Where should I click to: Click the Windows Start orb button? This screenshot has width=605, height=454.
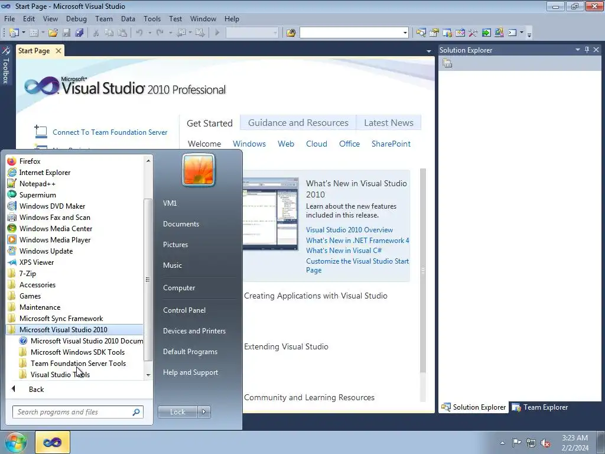[16, 443]
